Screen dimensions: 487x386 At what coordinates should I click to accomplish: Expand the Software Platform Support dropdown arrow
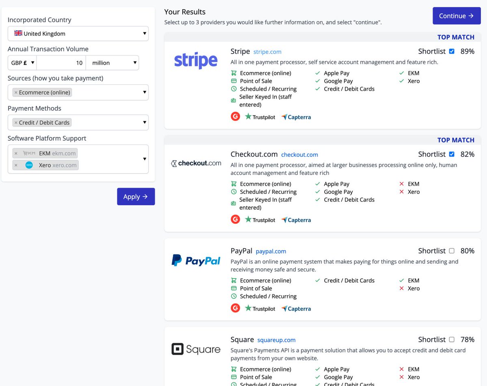click(144, 159)
